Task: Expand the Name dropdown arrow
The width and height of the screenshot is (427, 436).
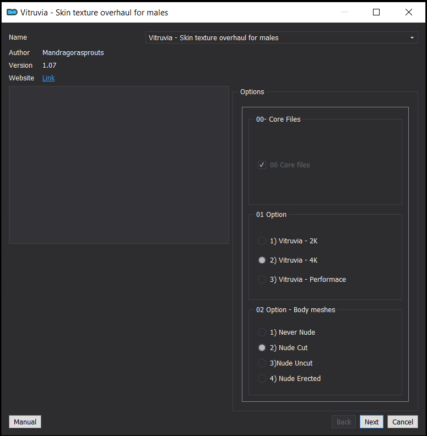Action: (412, 37)
